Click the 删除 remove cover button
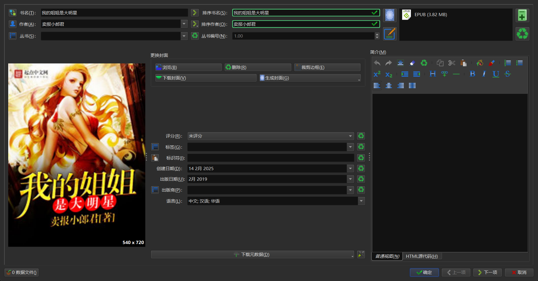This screenshot has height=281, width=538. [258, 67]
